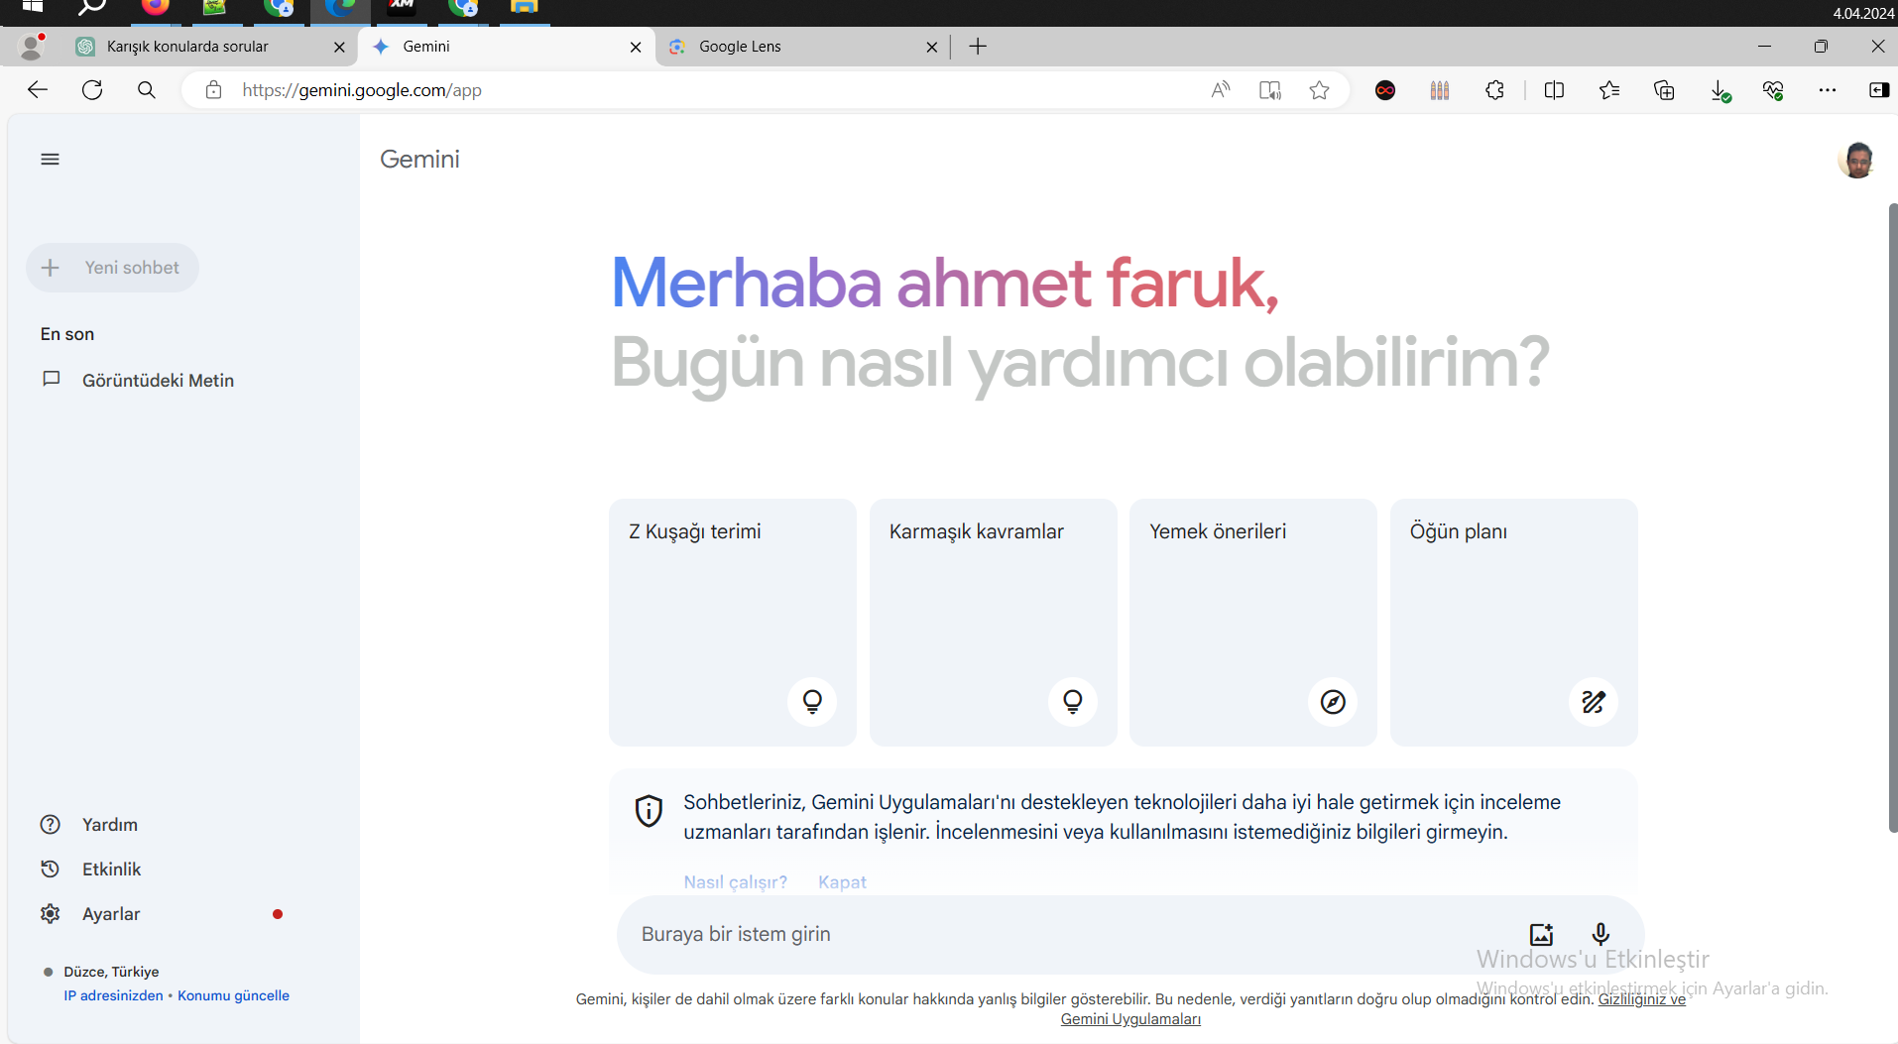The image size is (1898, 1044).
Task: Open the Extensions puzzle icon
Action: [1494, 90]
